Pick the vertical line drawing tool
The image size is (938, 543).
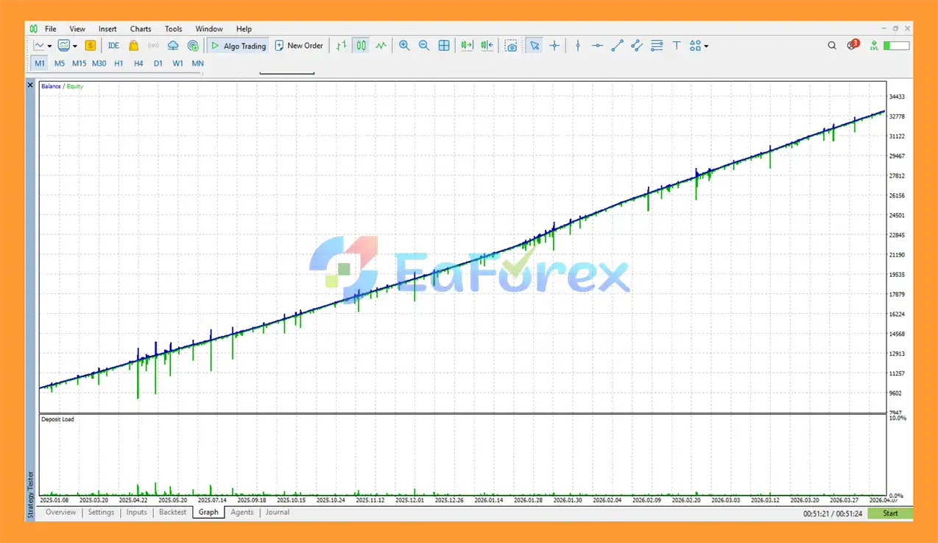click(578, 46)
